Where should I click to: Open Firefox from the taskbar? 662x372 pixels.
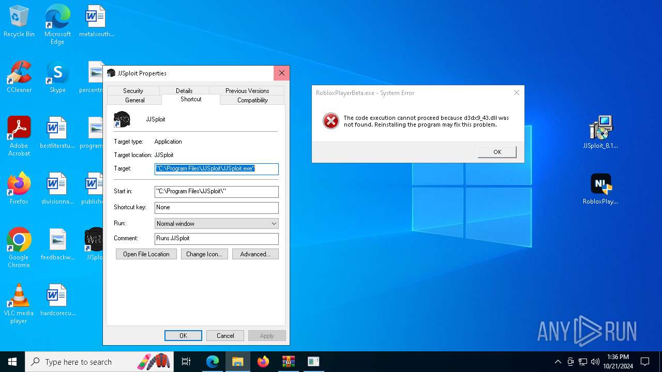coord(263,362)
